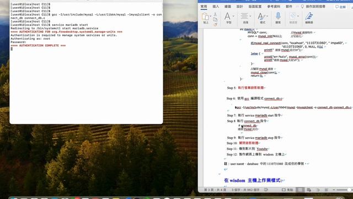Click the Step 5 red text in document
Viewport: 353px width, 199px height.
point(251,88)
